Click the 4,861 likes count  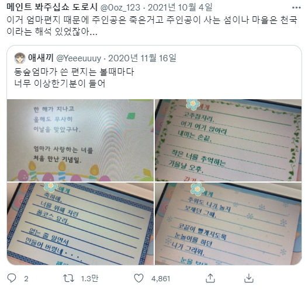coord(161,279)
